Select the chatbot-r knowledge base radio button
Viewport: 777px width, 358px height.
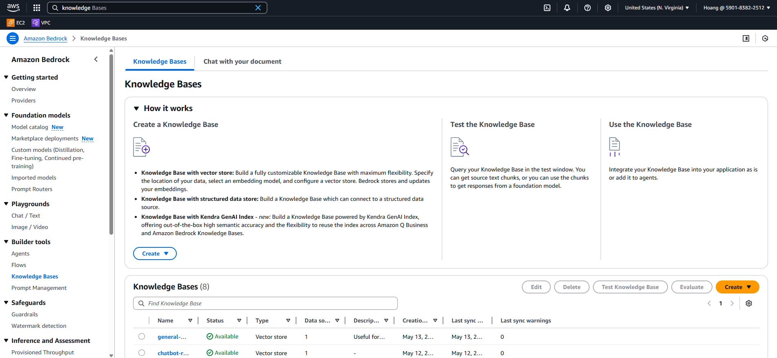click(x=142, y=353)
